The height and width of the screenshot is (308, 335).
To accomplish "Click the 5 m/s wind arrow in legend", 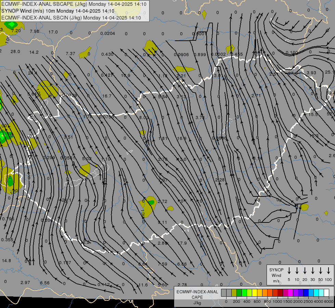I will click(x=289, y=271).
